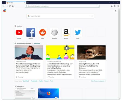Image resolution: width=136 pixels, height=101 pixels.
Task: Expand the address bar history dropdown
Action: point(98,6)
